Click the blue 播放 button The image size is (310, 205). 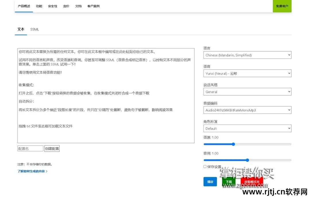pyautogui.click(x=210, y=182)
